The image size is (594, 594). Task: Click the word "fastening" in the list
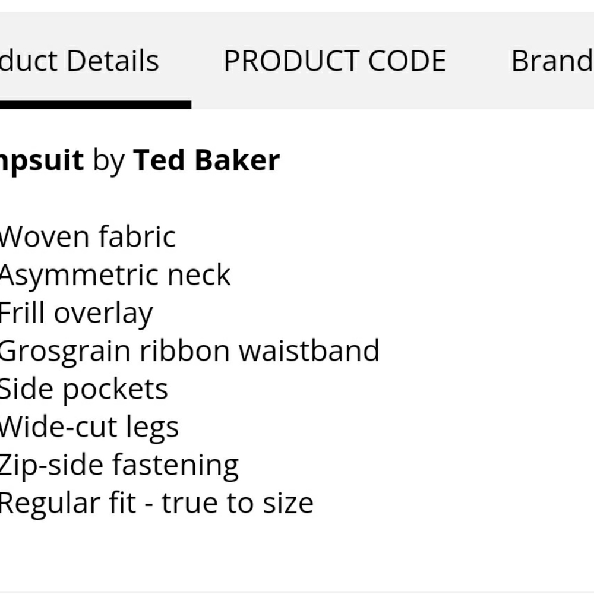click(175, 466)
